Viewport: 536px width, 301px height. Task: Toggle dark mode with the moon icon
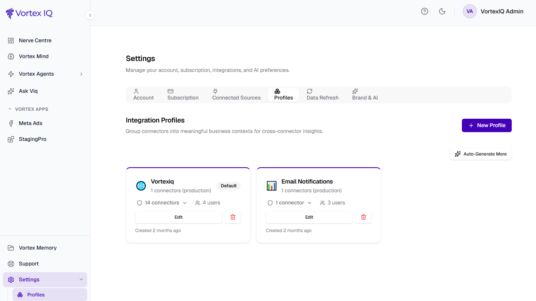(442, 11)
